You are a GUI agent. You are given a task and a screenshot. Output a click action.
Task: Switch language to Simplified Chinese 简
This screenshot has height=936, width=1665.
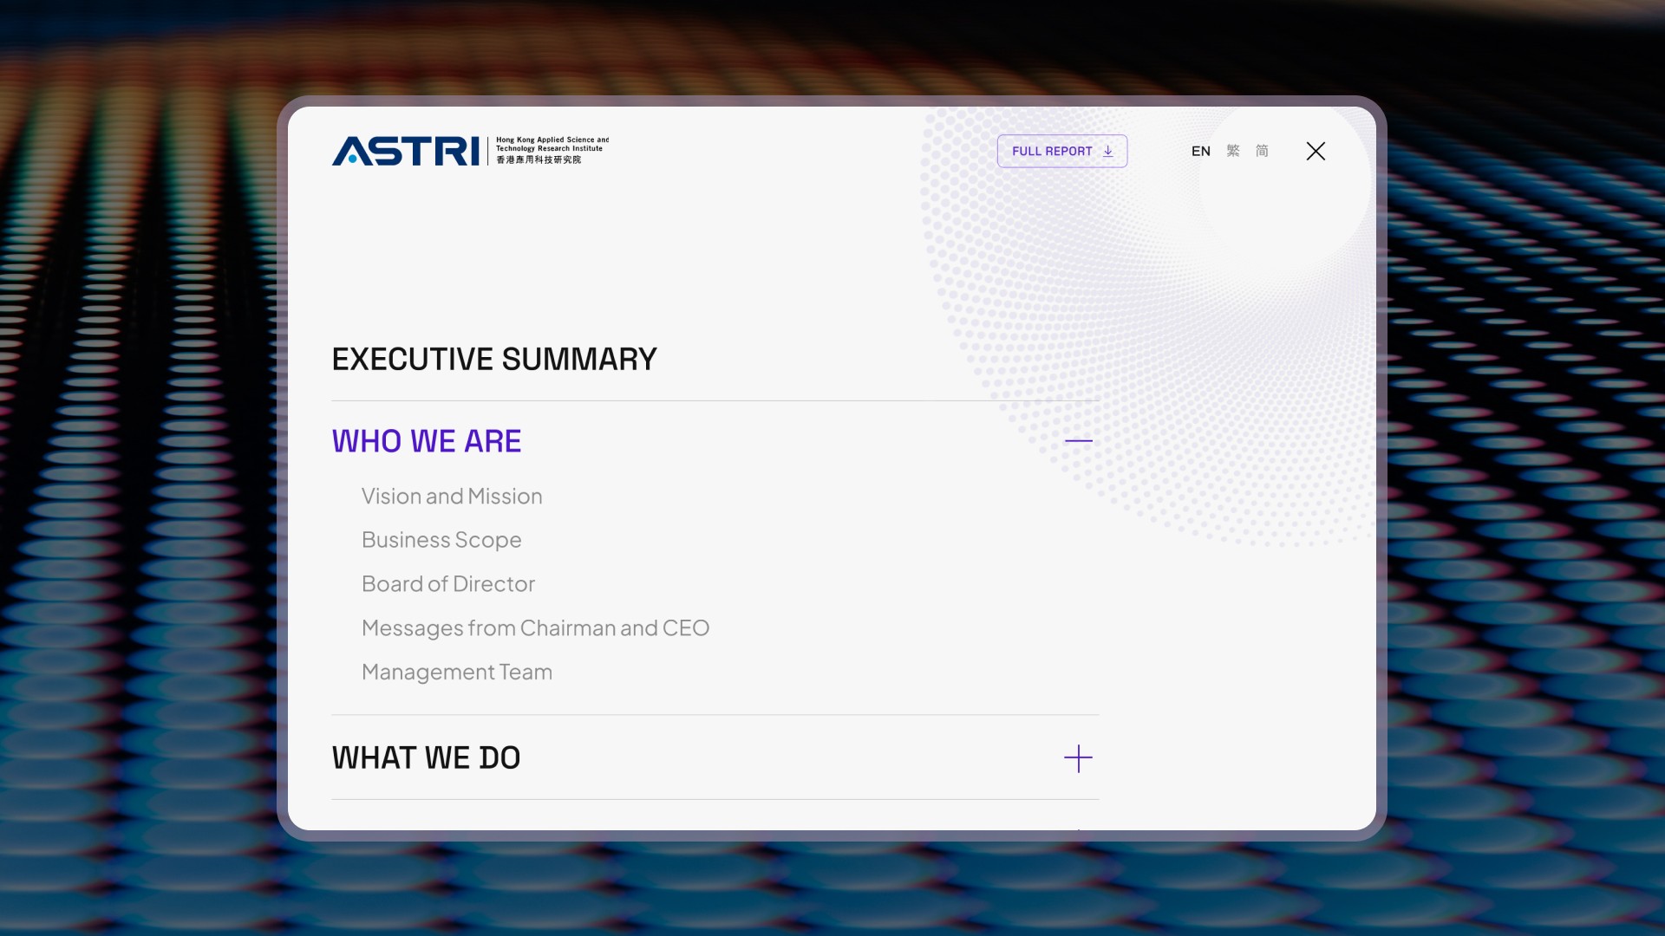click(x=1262, y=151)
